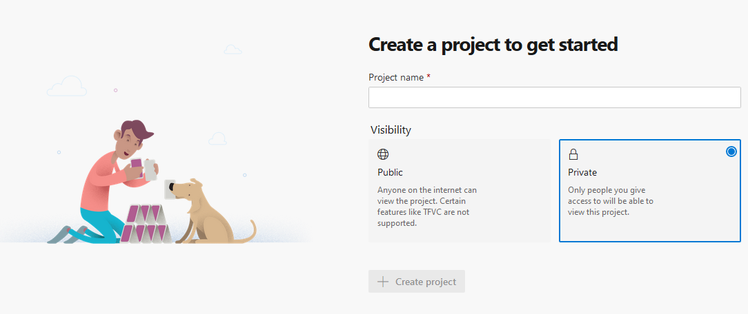Click the Project name label
Screen dimensions: 748x314
coord(396,77)
